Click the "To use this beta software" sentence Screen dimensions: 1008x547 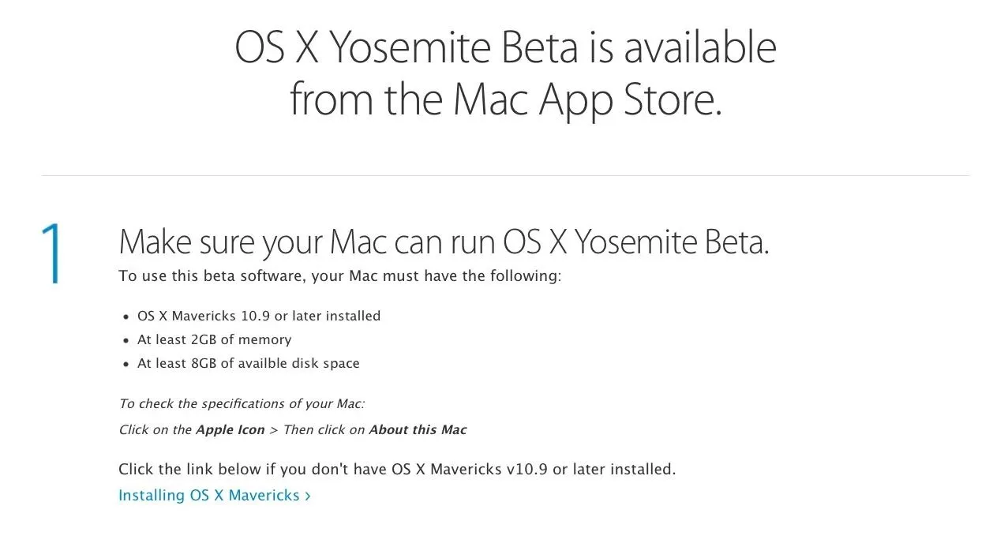[x=339, y=276]
